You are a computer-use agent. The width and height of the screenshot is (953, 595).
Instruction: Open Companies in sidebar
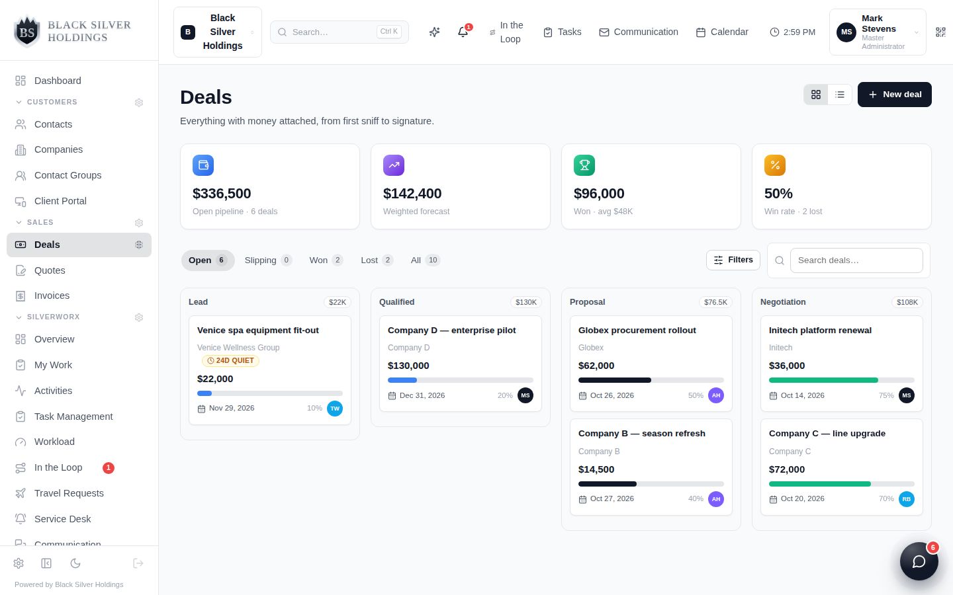[79, 149]
